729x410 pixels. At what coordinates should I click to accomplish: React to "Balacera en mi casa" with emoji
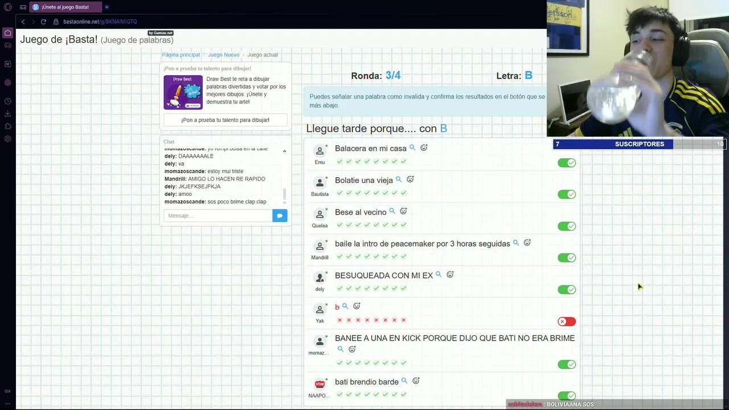pos(424,147)
